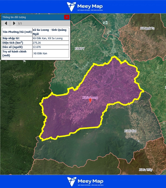Image resolution: width=166 pixels, height=188 pixels.
Task: Click the previous record arrow
Action: click(x=6, y=23)
